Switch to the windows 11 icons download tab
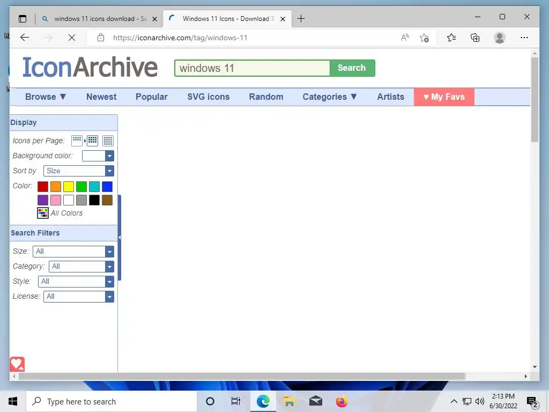Image resolution: width=549 pixels, height=412 pixels. (x=99, y=19)
